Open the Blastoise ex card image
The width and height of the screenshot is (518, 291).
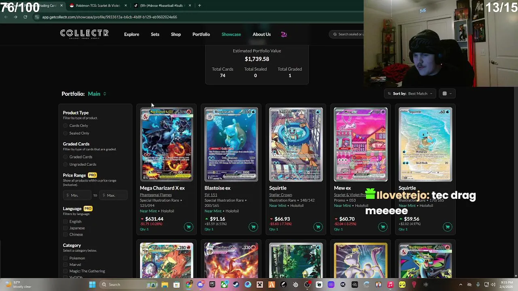[231, 144]
